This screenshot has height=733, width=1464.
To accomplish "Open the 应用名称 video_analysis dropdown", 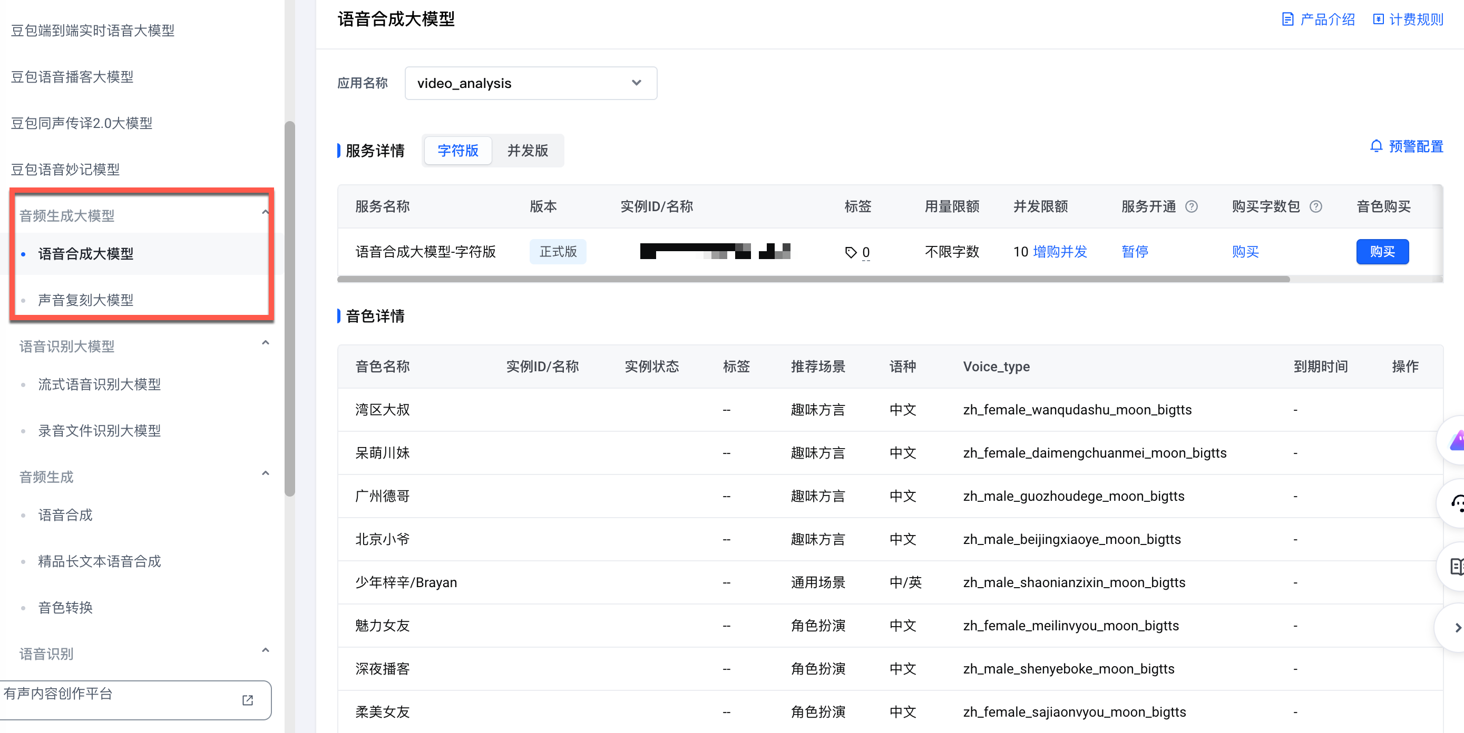I will (x=530, y=84).
